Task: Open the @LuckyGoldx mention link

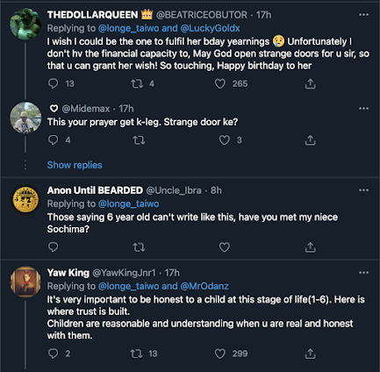Action: 210,28
